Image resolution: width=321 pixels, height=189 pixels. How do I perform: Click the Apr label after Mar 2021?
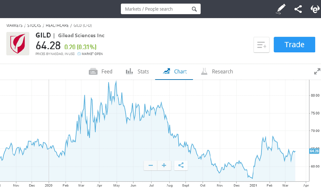coord(306,185)
